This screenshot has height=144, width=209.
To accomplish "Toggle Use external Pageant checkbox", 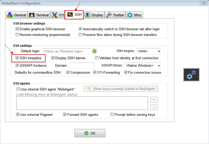I will [x=18, y=115].
